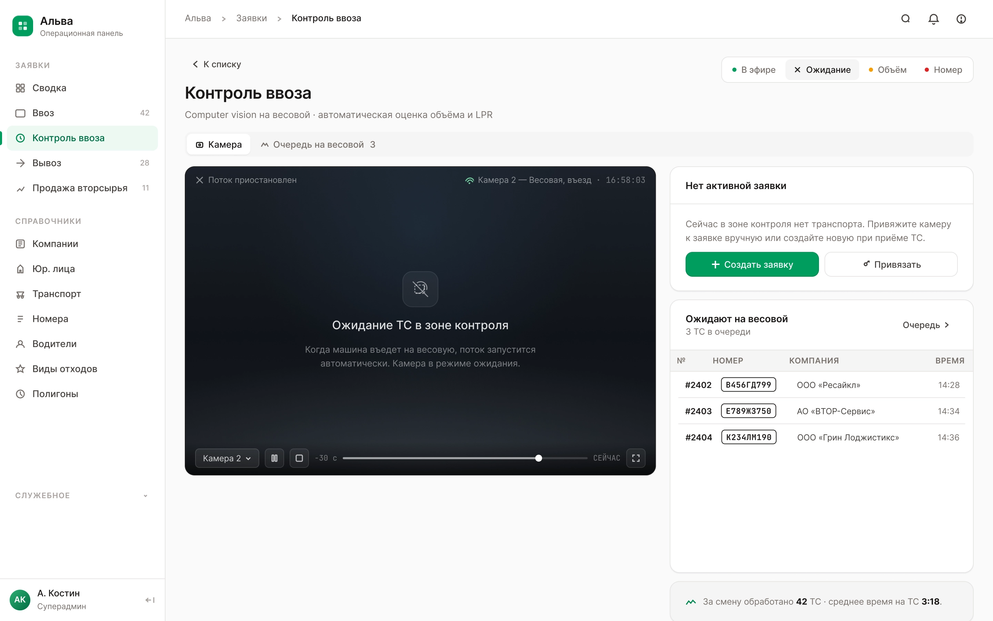The height and width of the screenshot is (621, 993).
Task: Select queue row #2403
Action: (x=822, y=411)
